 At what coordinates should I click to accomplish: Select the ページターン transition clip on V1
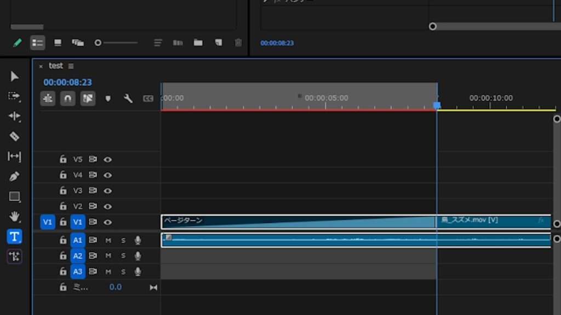299,222
